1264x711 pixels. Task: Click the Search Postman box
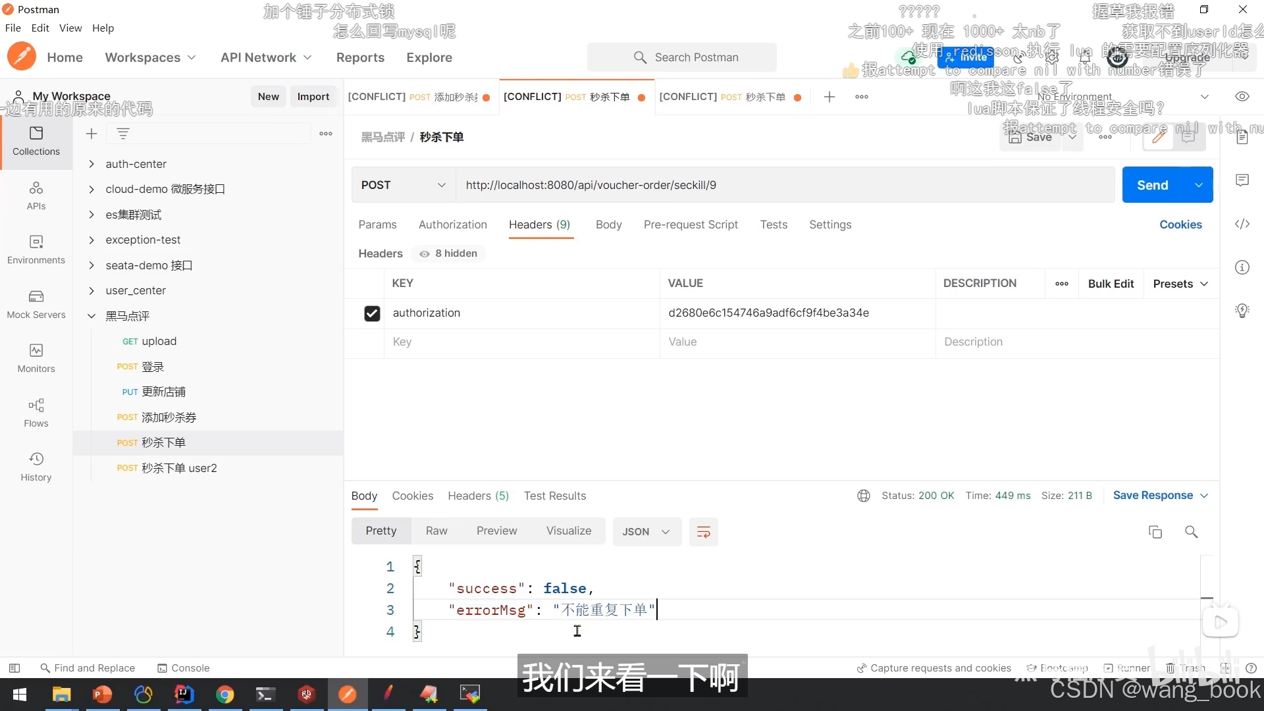click(682, 57)
